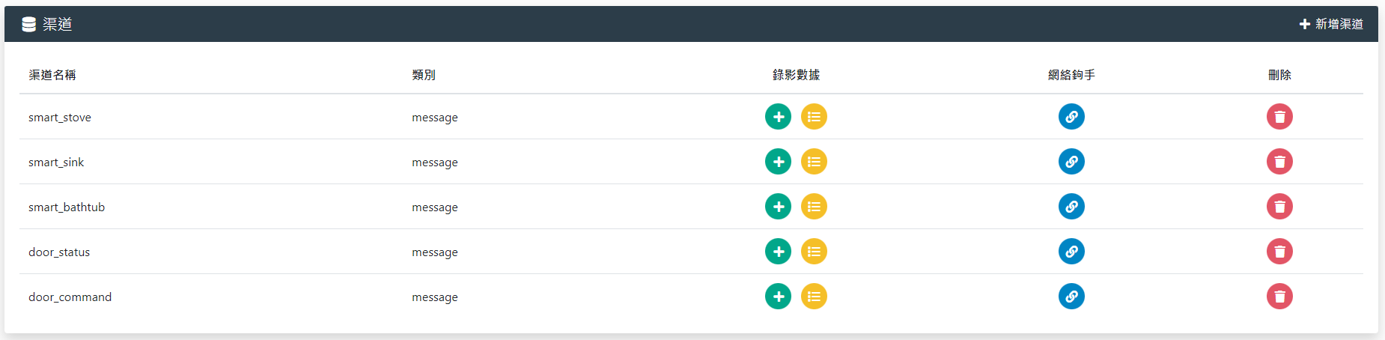The image size is (1385, 340).
Task: Open webhook link icon for door_status
Action: 1071,252
